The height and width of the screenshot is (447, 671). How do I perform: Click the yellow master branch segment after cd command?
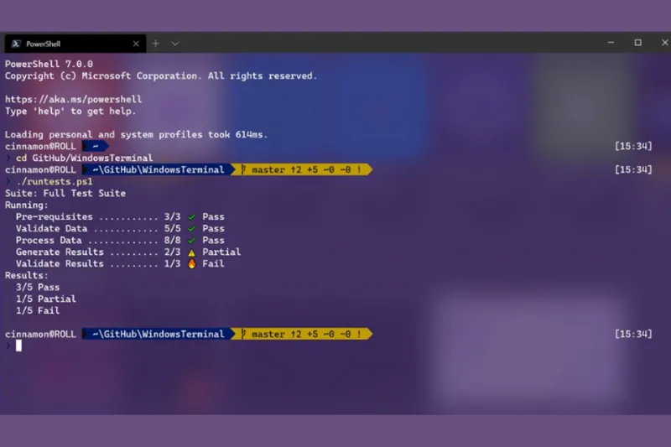(x=302, y=169)
